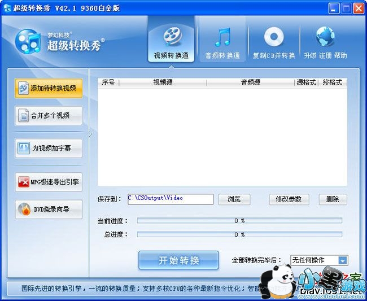Viewport: 367px width, 301px height.
Task: Maximize the 超级转换秀 window
Action: click(x=346, y=8)
